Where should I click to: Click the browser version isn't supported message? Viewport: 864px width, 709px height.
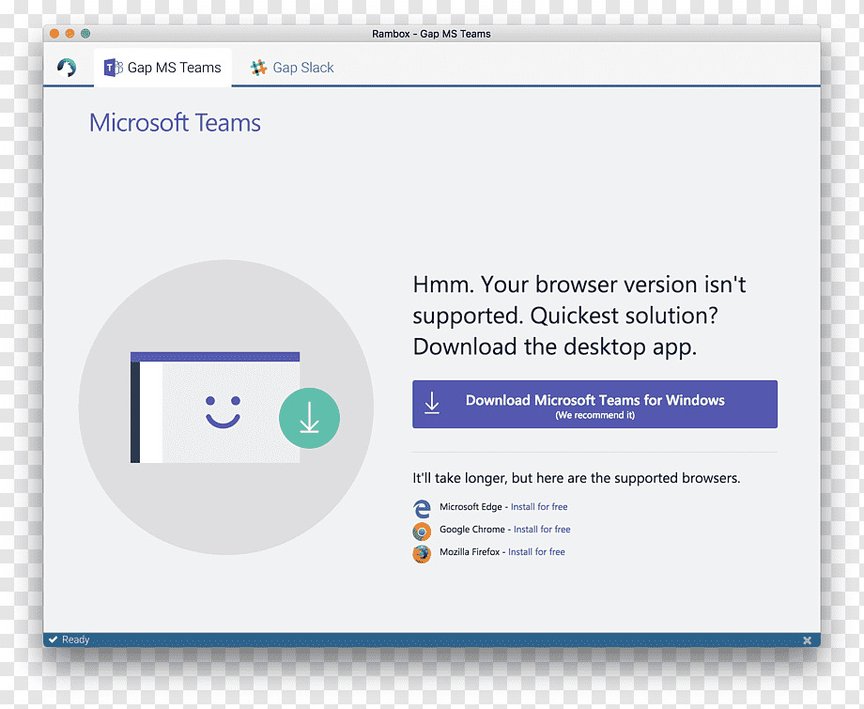pos(579,316)
